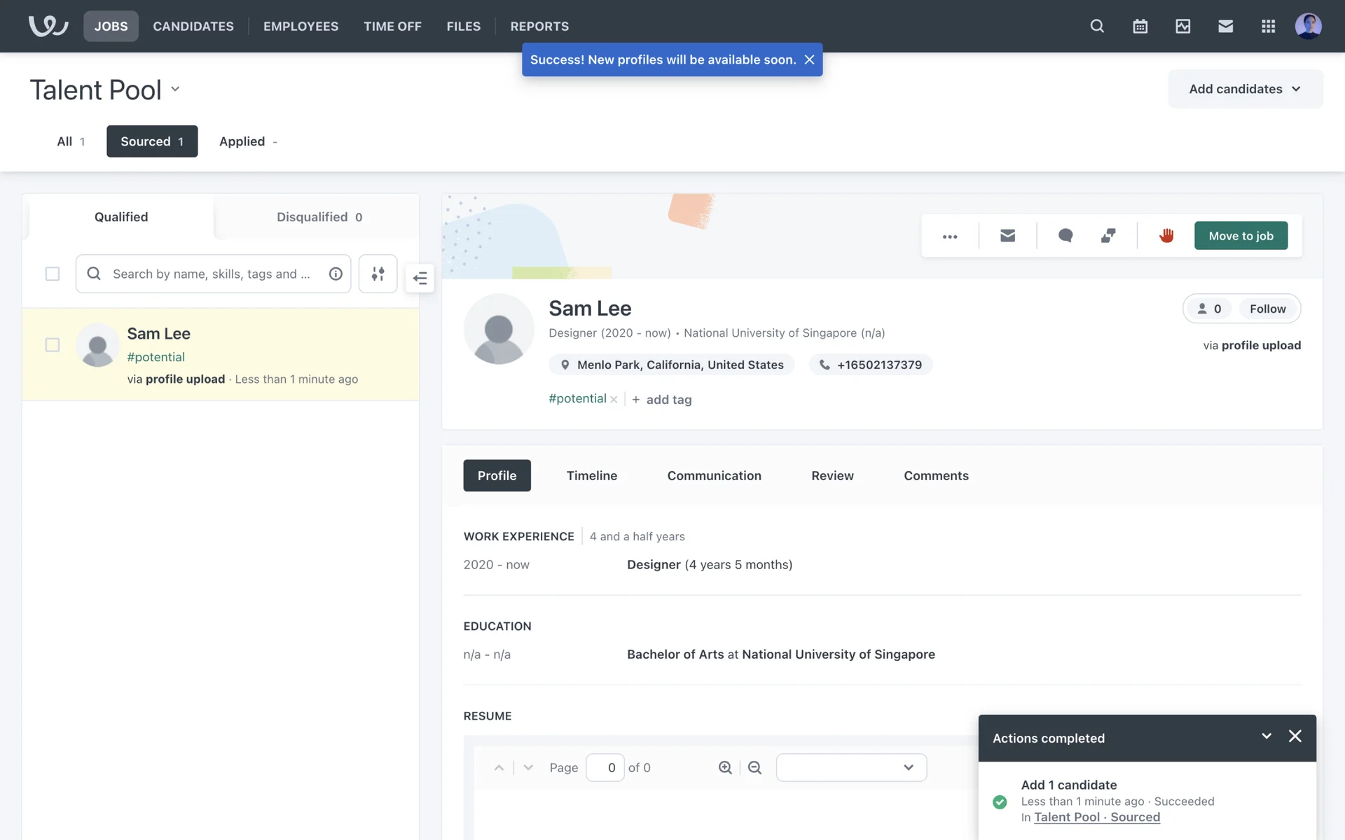
Task: Open the Talent Pool title dropdown
Action: pyautogui.click(x=175, y=90)
